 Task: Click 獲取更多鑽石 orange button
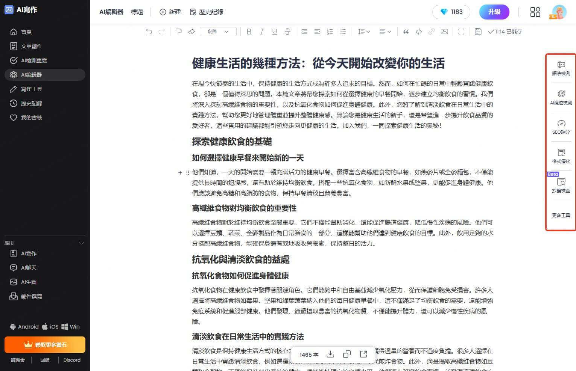click(x=45, y=345)
